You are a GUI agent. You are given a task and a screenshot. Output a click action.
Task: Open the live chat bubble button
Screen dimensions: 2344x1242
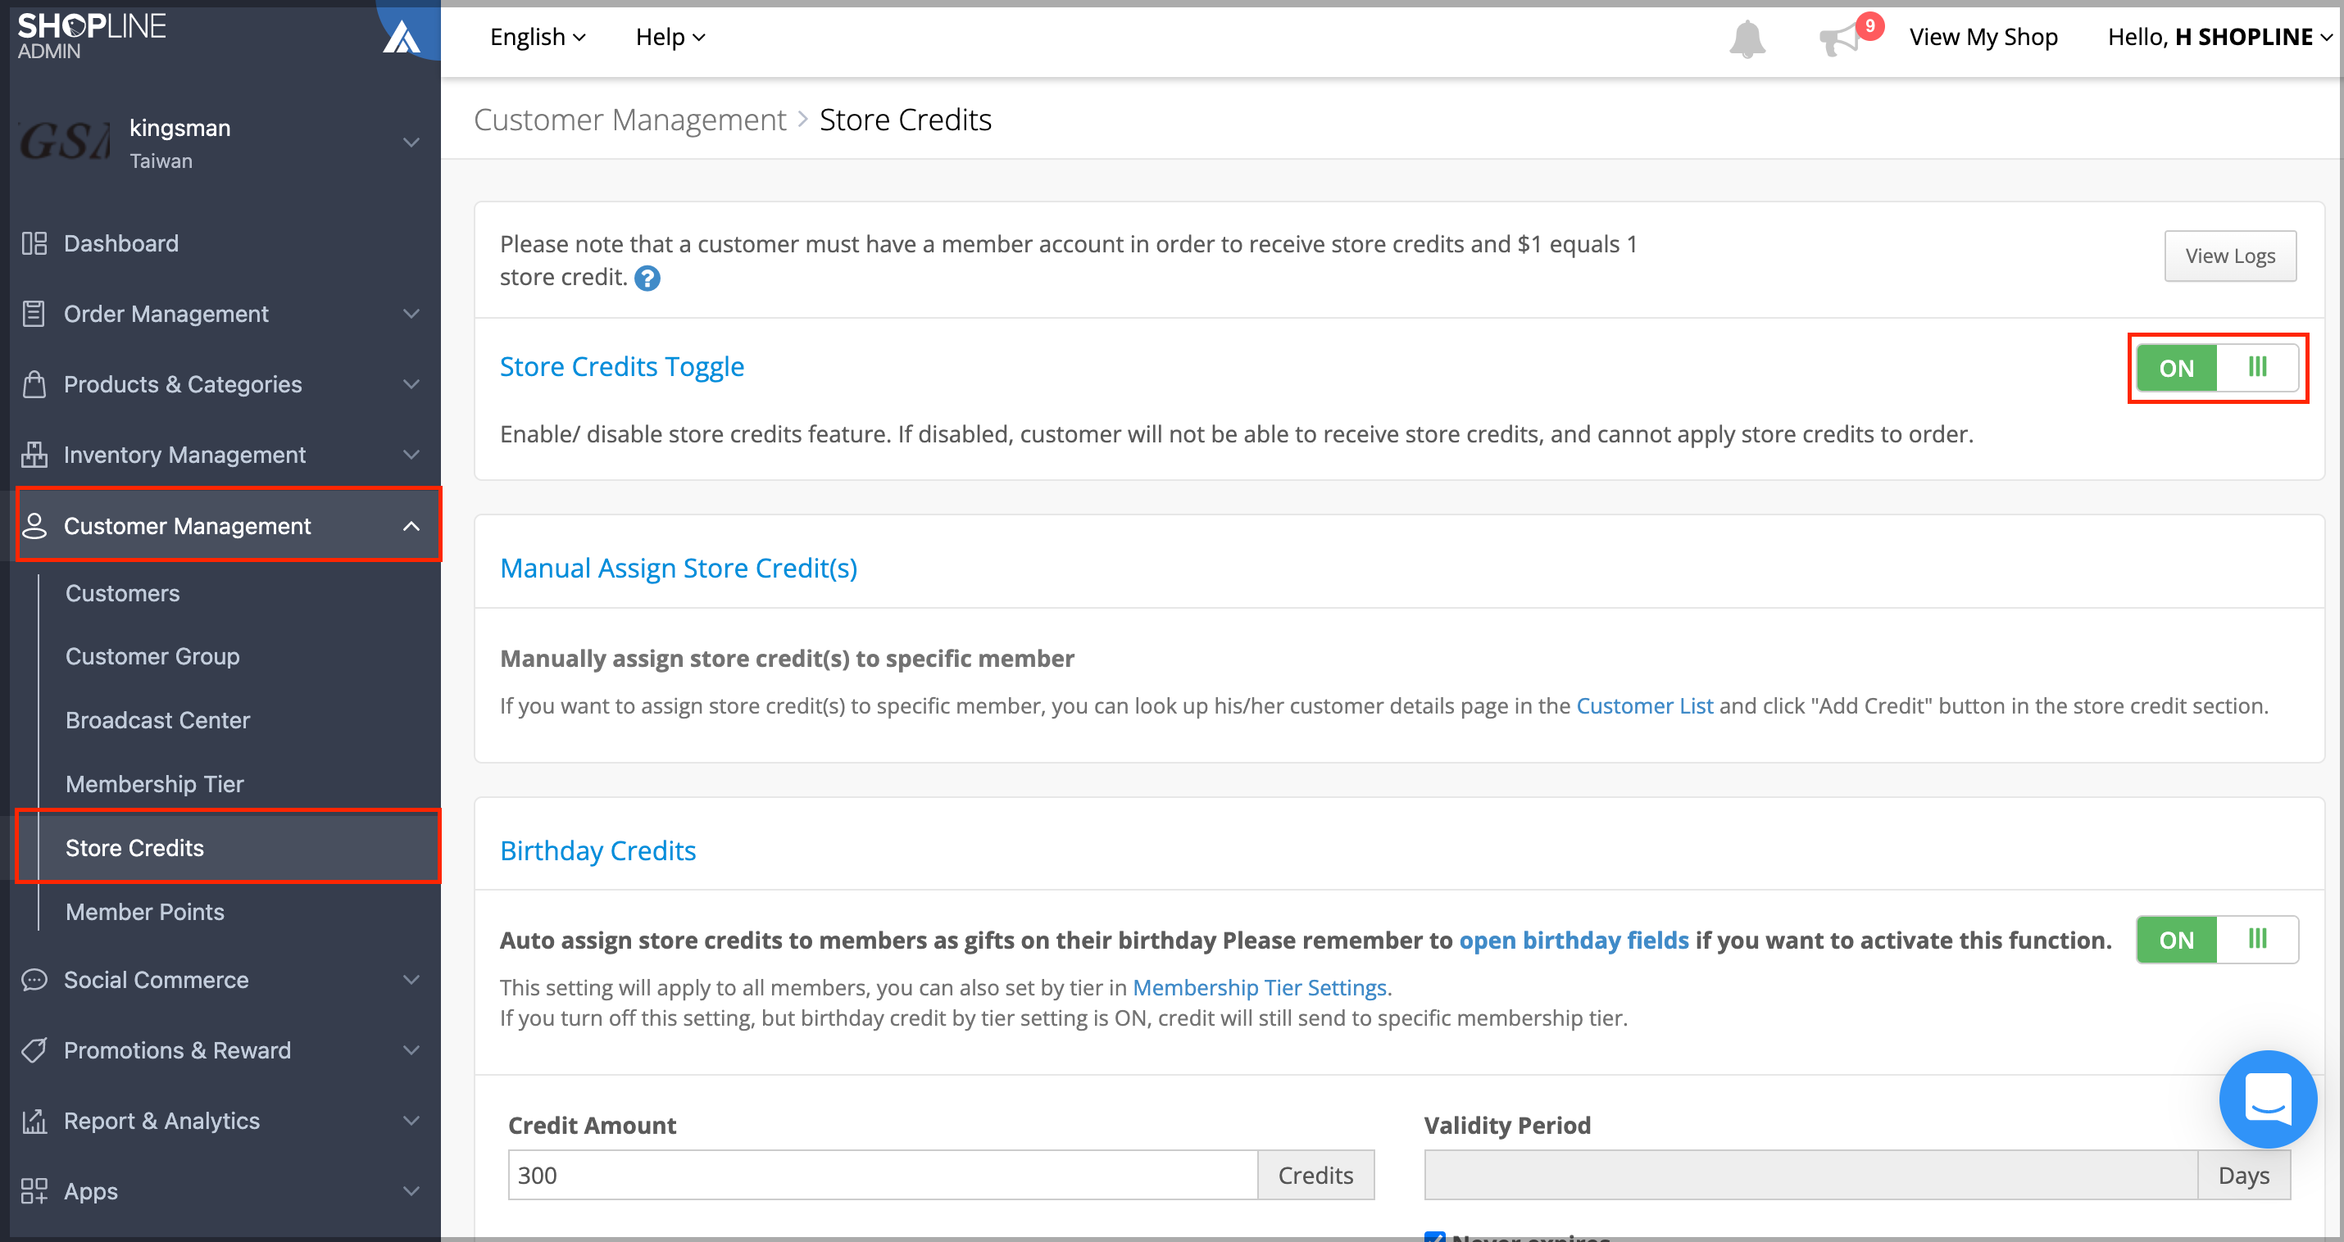(2268, 1099)
